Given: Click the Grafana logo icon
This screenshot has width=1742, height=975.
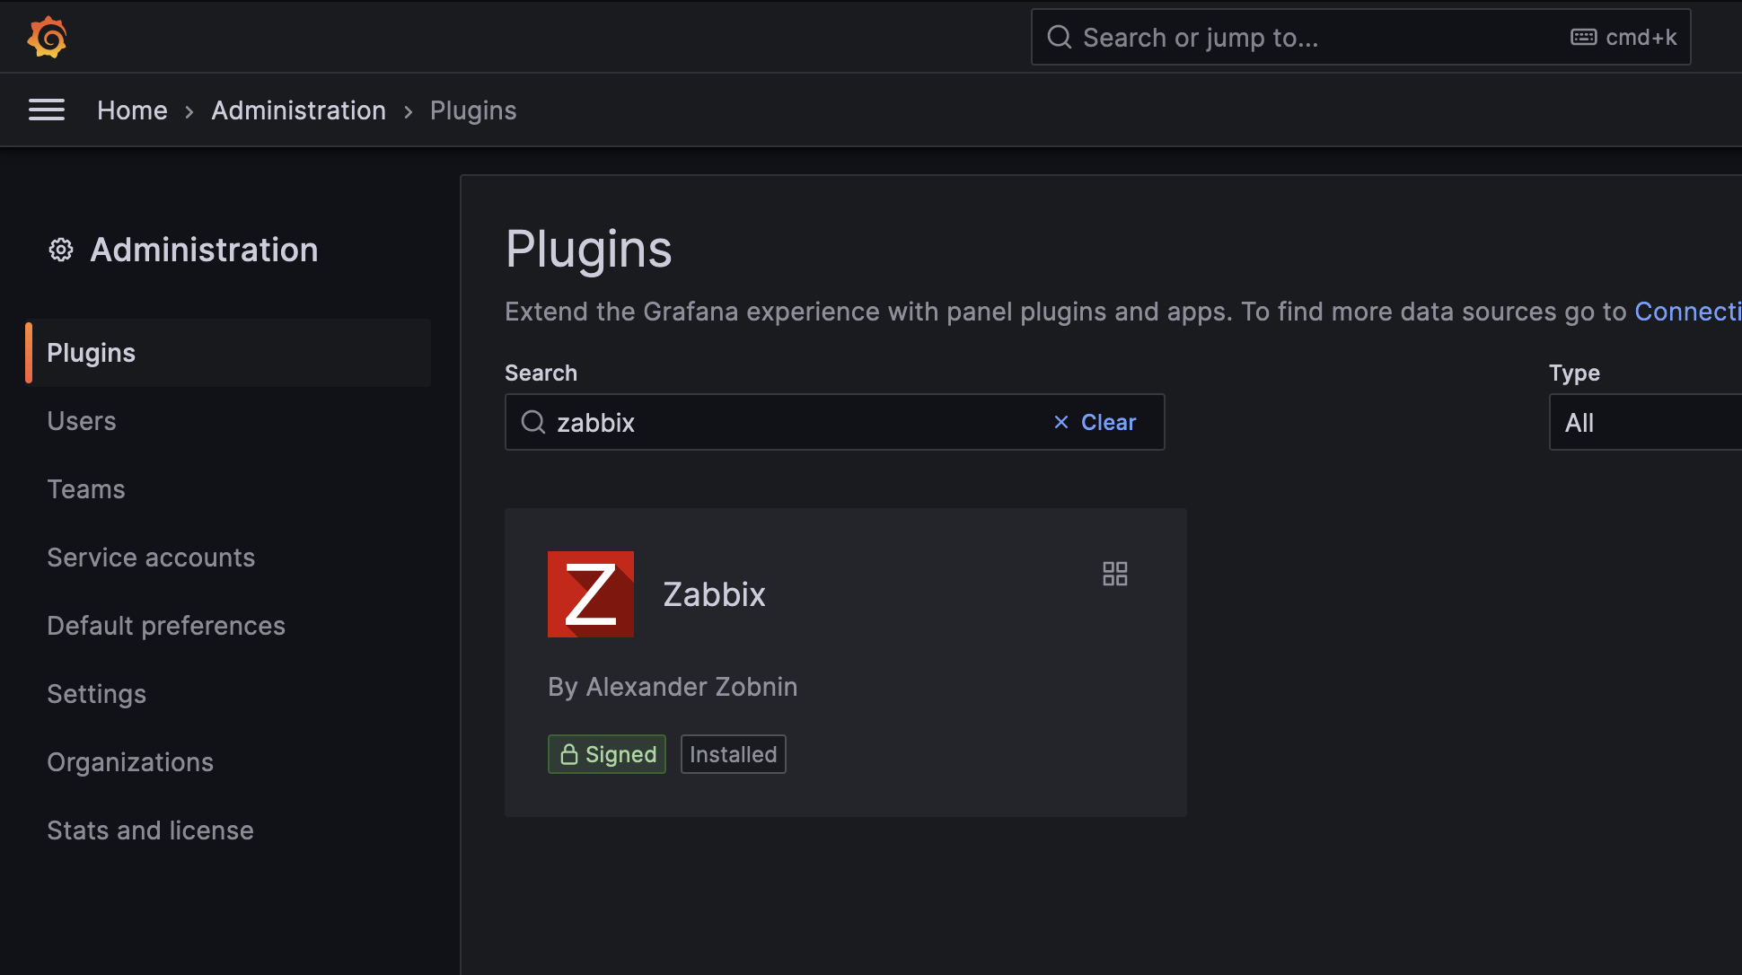Looking at the screenshot, I should pyautogui.click(x=47, y=37).
